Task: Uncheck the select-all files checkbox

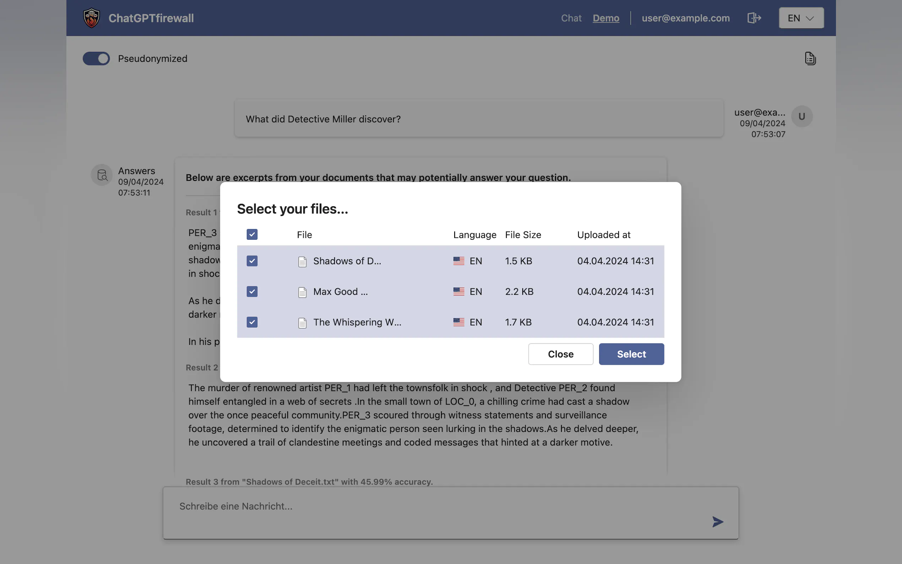Action: coord(252,234)
